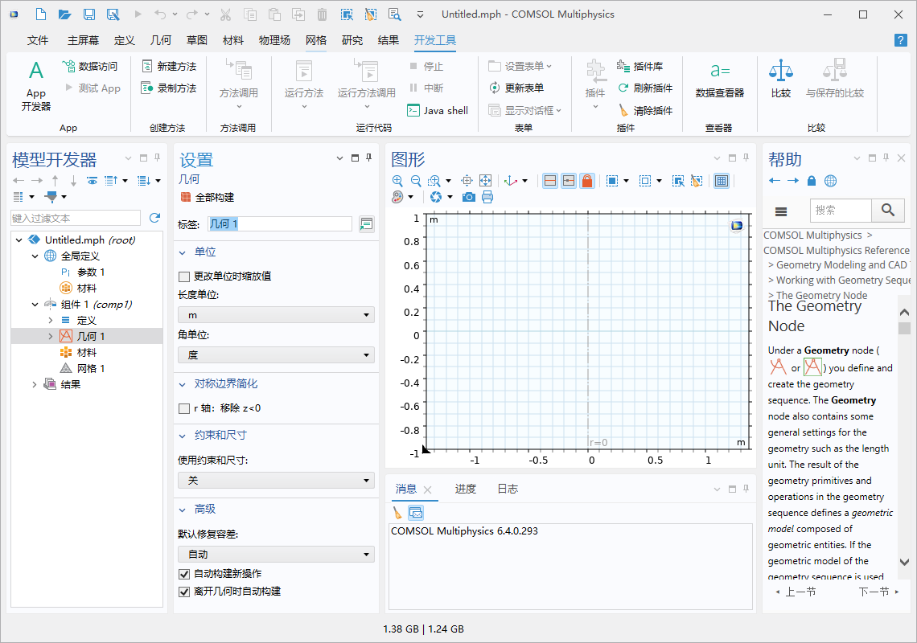Switch to the 结果 ribbon tab
Image resolution: width=917 pixels, height=643 pixels.
388,39
